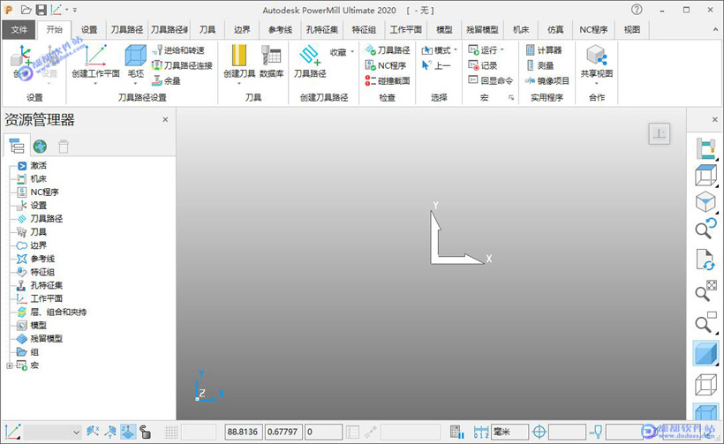Open the 计算器 utility

point(544,49)
